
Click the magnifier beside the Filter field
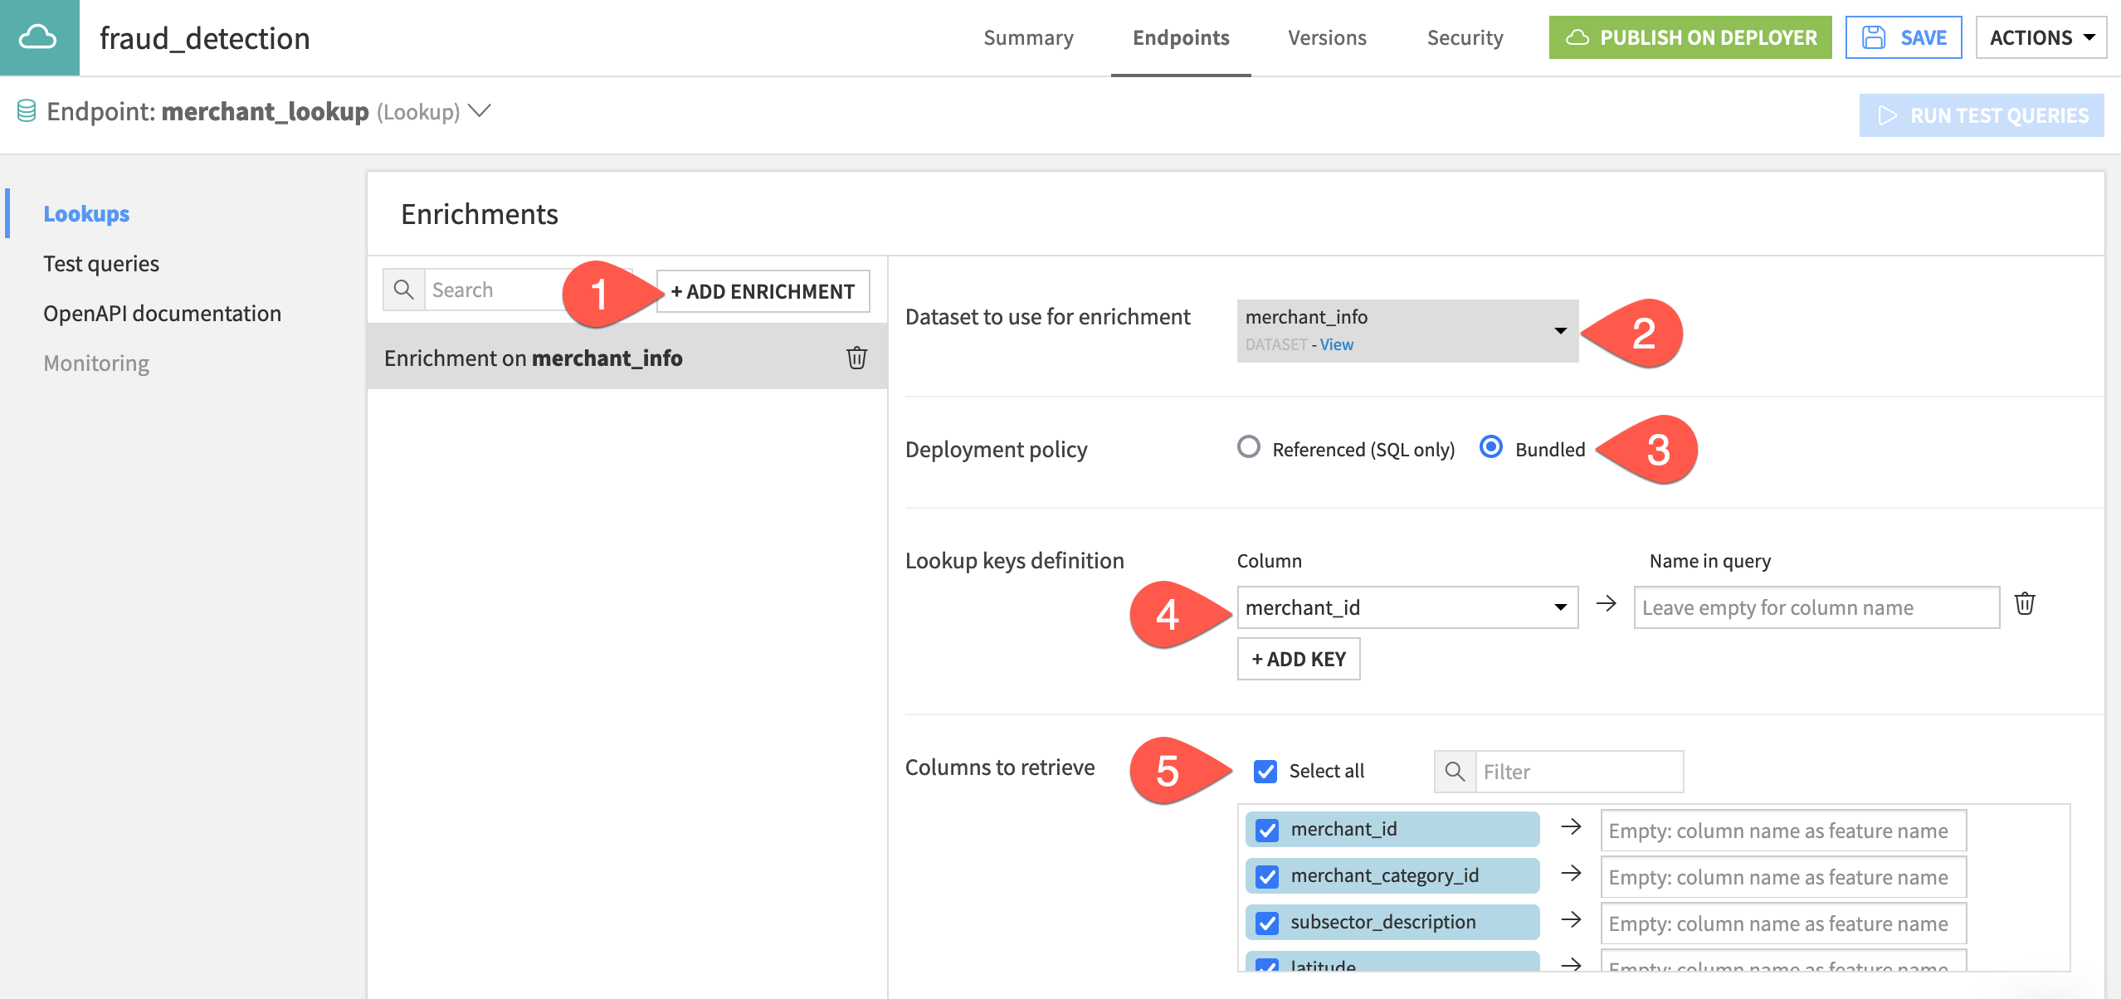(1454, 771)
